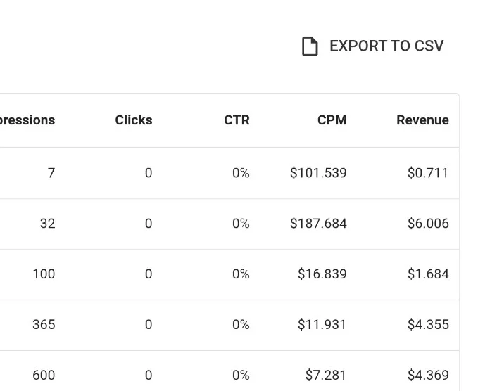Viewport: 497px width, 391px height.
Task: Sort table by CPM column header
Action: (x=332, y=120)
